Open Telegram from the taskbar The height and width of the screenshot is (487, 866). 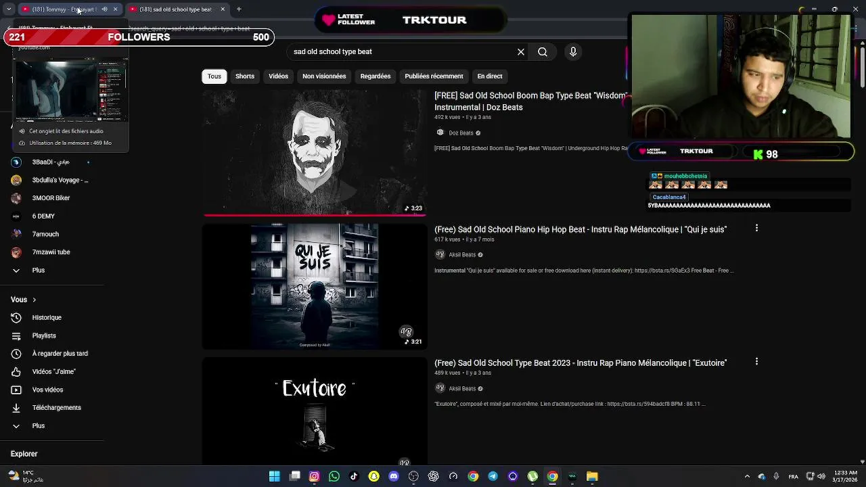[x=493, y=476]
